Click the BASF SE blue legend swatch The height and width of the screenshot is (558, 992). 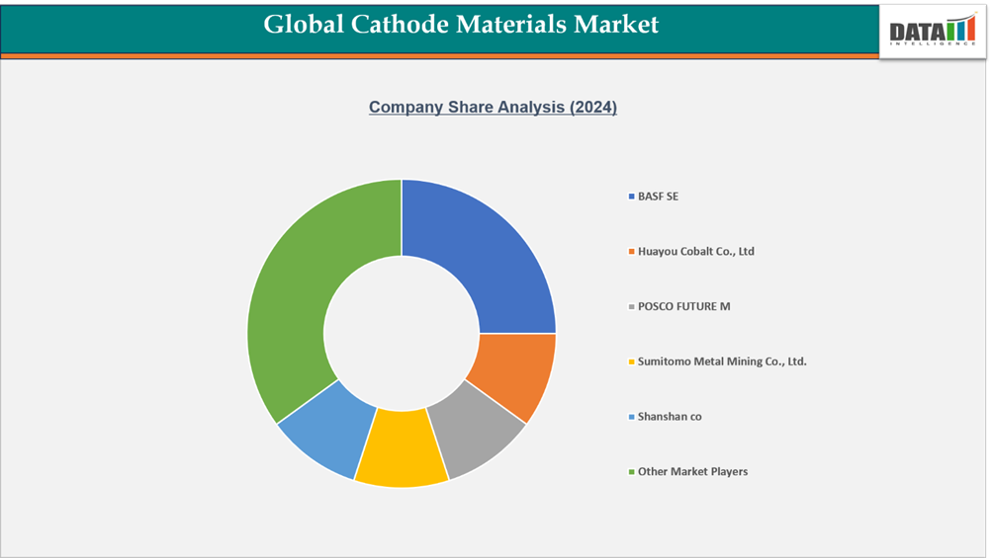tap(631, 197)
